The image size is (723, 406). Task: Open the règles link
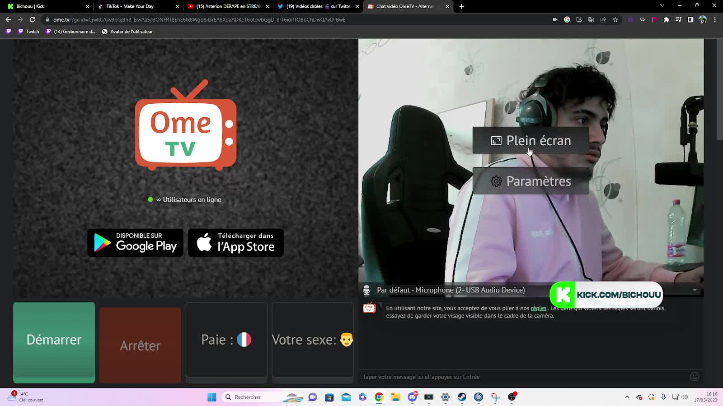point(538,308)
